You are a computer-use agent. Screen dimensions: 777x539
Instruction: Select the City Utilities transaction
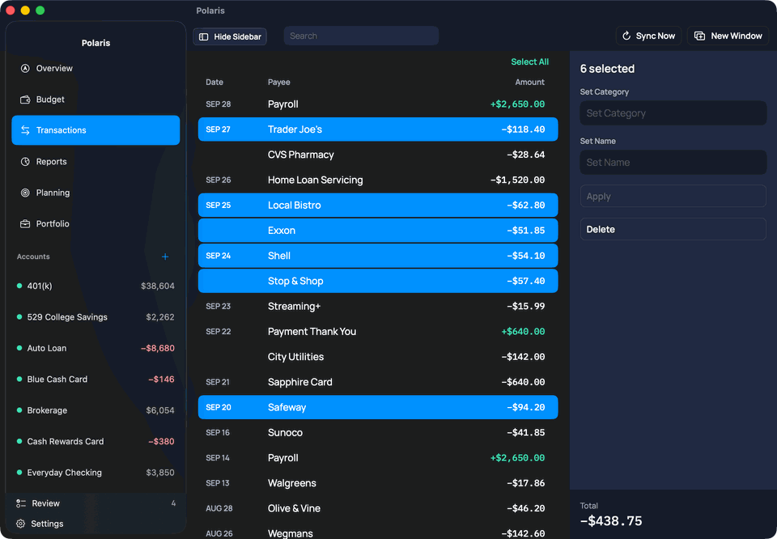378,357
